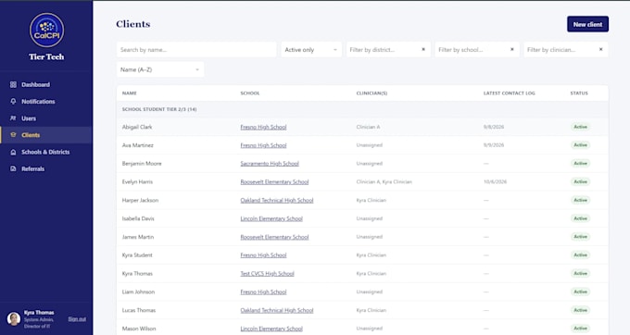The image size is (630, 335).
Task: Select client Kyra Student
Action: [137, 255]
